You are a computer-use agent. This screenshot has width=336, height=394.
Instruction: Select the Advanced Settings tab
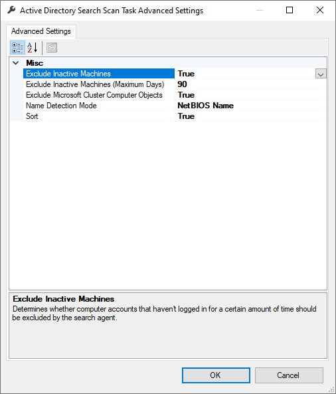[41, 31]
